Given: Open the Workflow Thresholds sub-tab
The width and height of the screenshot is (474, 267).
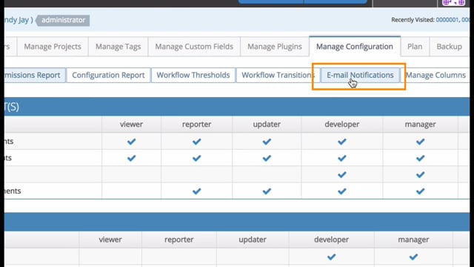Looking at the screenshot, I should pos(193,75).
